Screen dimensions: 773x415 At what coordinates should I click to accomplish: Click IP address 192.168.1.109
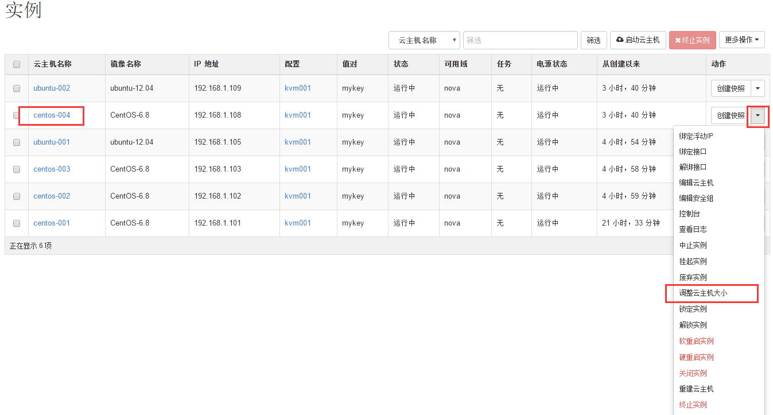pos(217,88)
